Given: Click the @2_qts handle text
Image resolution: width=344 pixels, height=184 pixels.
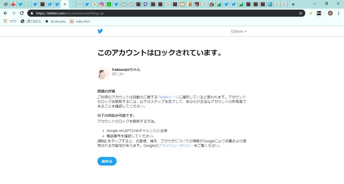Looking at the screenshot, I should coord(117,74).
